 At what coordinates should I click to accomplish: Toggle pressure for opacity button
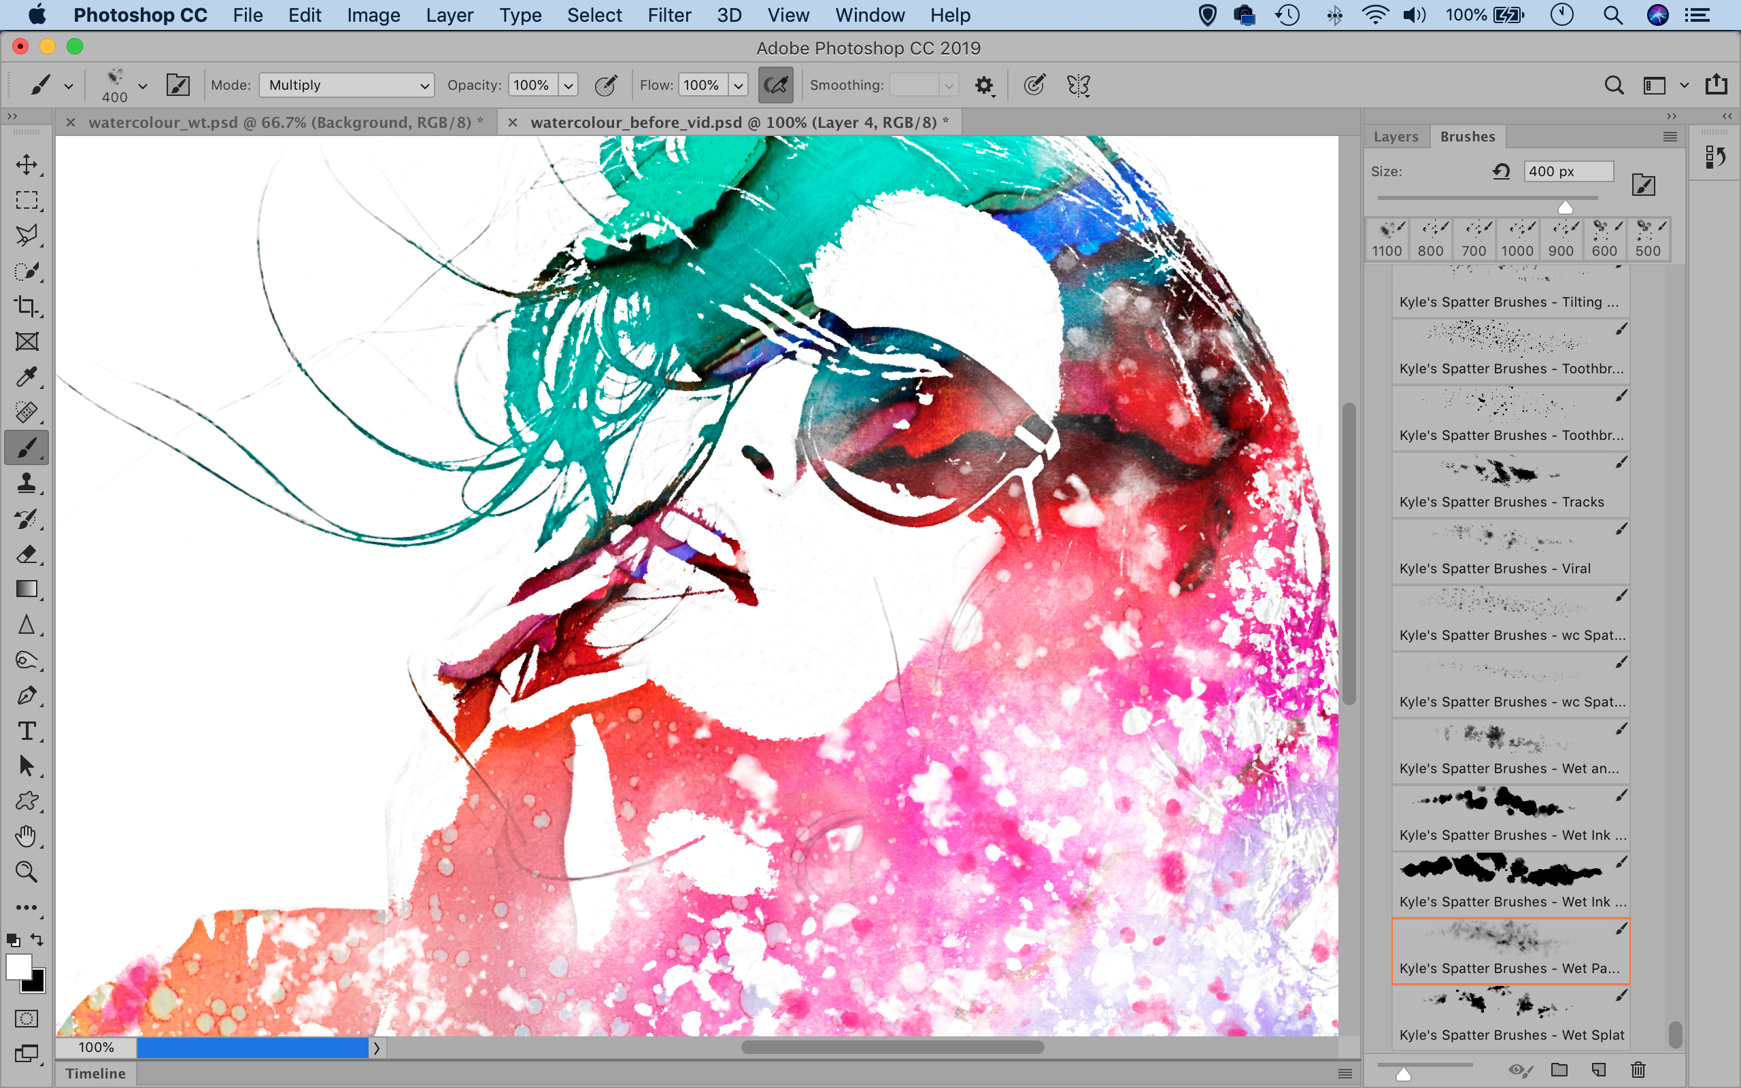coord(606,86)
